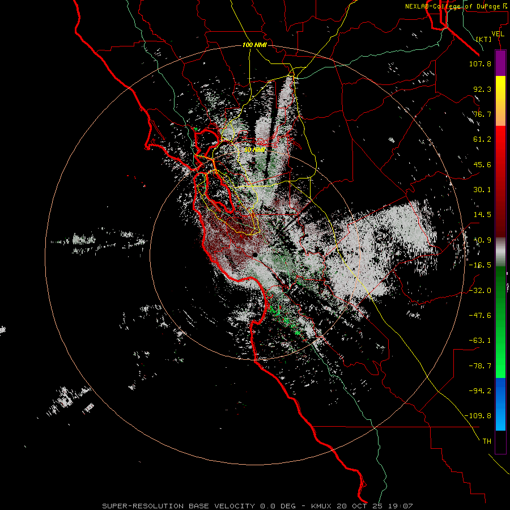
Task: Click the 45.6 scale value
Action: point(482,164)
